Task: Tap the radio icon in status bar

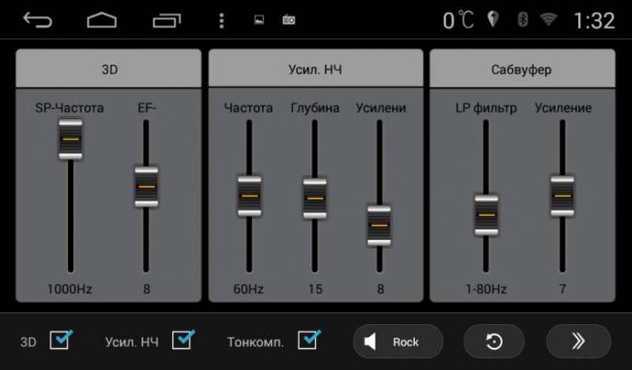Action: tap(289, 20)
